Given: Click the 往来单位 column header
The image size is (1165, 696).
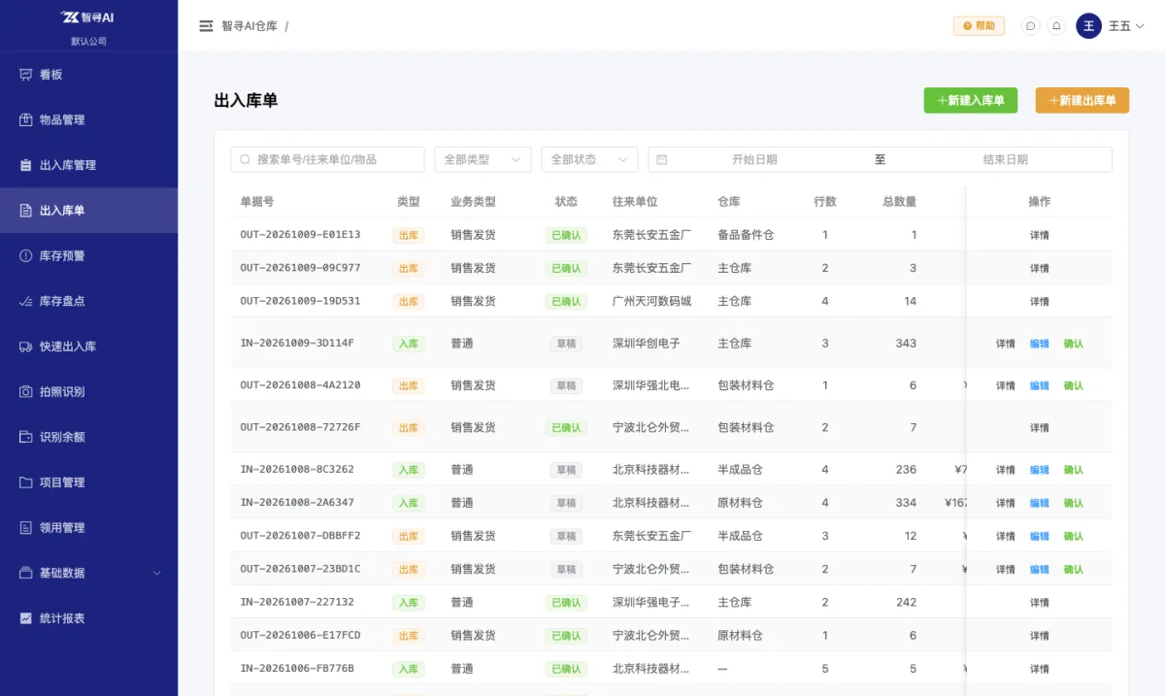Looking at the screenshot, I should [x=635, y=202].
